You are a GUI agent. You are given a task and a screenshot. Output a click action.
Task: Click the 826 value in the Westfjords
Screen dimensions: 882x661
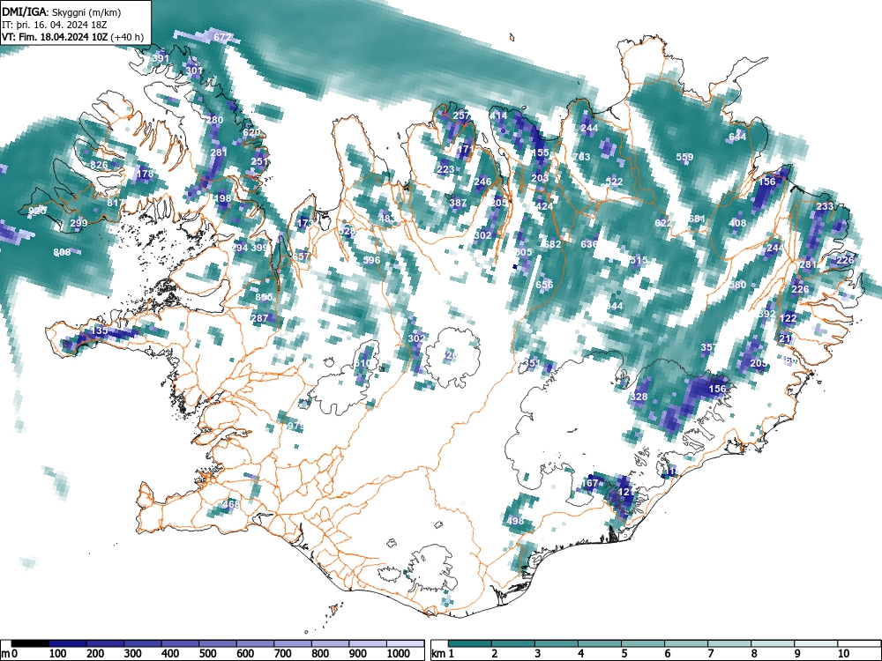pos(99,165)
